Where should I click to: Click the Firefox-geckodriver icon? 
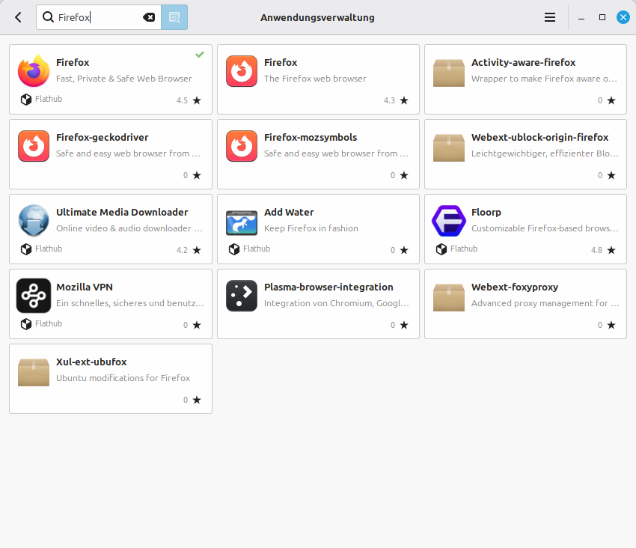pyautogui.click(x=34, y=146)
